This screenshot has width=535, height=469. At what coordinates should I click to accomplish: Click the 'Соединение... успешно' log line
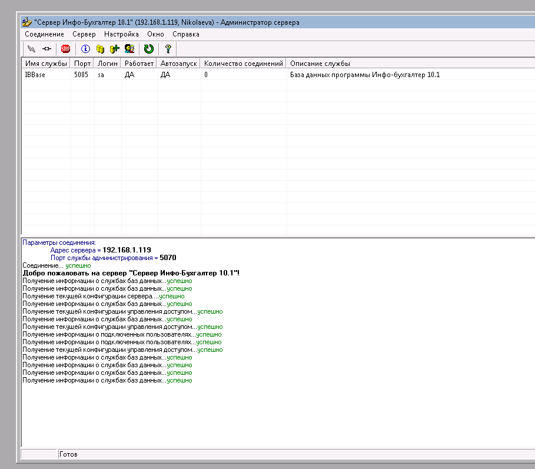(x=57, y=265)
